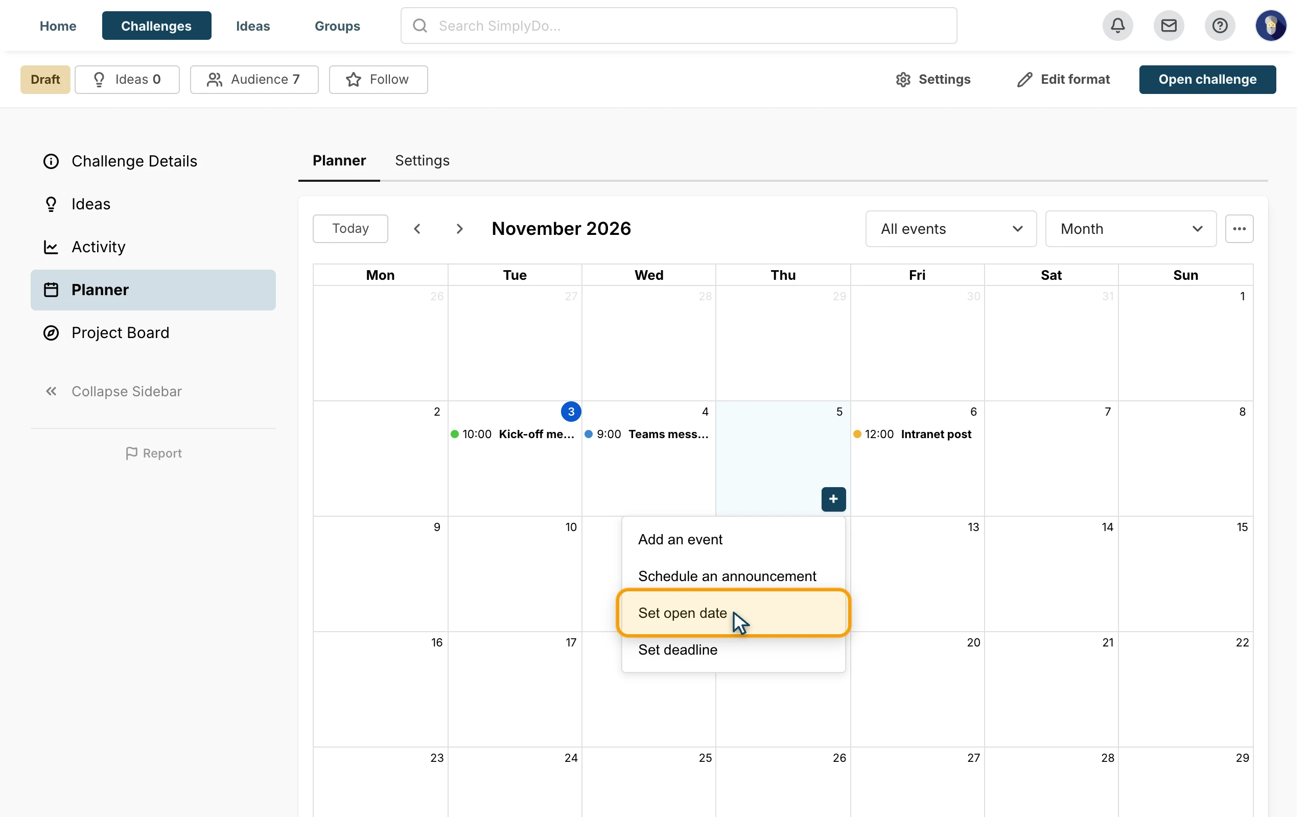
Task: Choose Set open date from menu
Action: point(734,613)
